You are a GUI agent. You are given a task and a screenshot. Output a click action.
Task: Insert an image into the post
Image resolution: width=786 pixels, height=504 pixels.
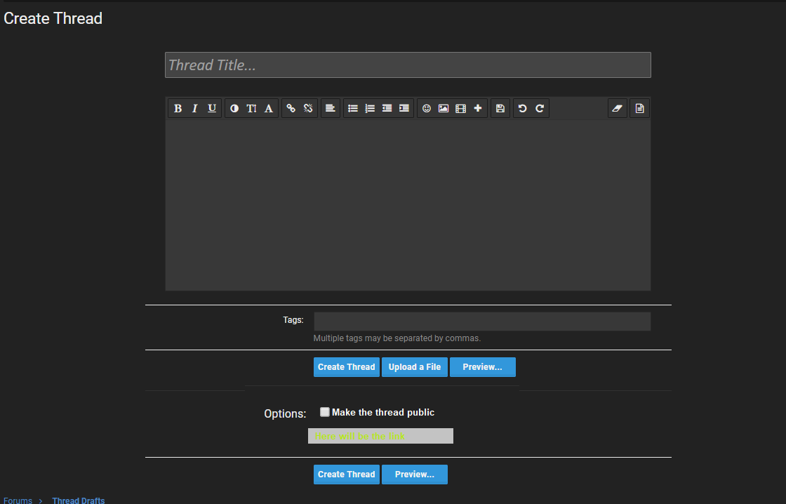coord(444,108)
